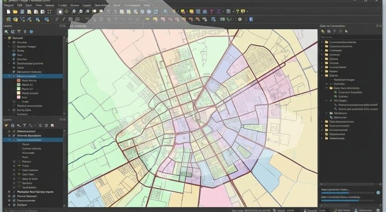The width and height of the screenshot is (386, 212).
Task: Expand the Denolocional postonts layer
Action: 9,63
